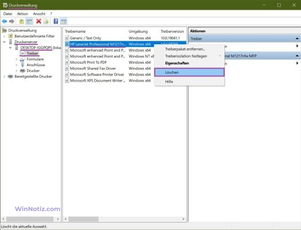Click the Drucker printer tree icon

[22, 71]
